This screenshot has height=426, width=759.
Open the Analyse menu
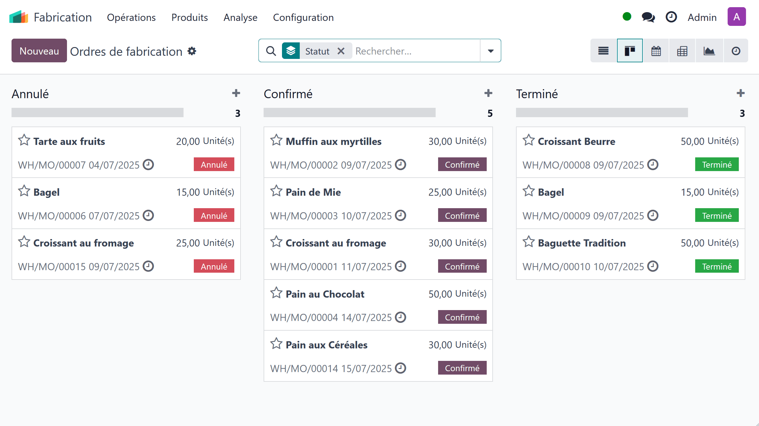click(240, 17)
